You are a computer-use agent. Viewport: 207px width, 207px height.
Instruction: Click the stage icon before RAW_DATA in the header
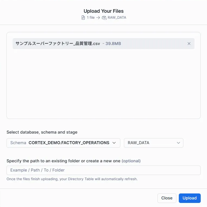104,18
